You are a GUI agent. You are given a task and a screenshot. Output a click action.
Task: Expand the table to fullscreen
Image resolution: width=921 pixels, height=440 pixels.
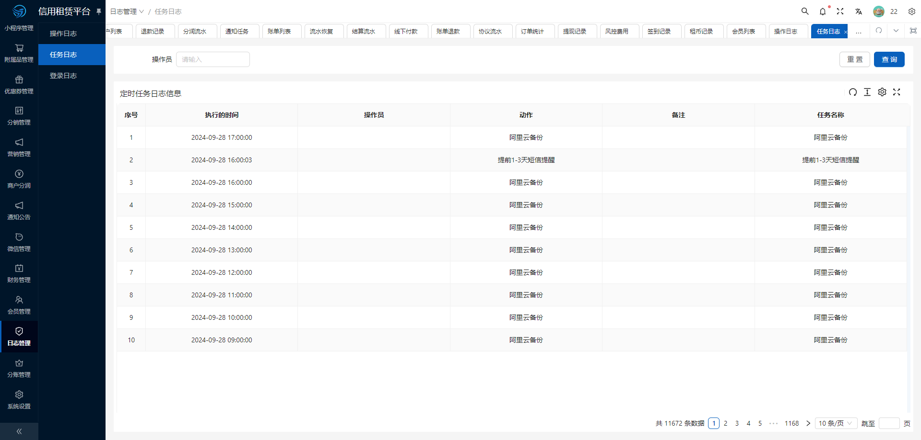pos(897,92)
